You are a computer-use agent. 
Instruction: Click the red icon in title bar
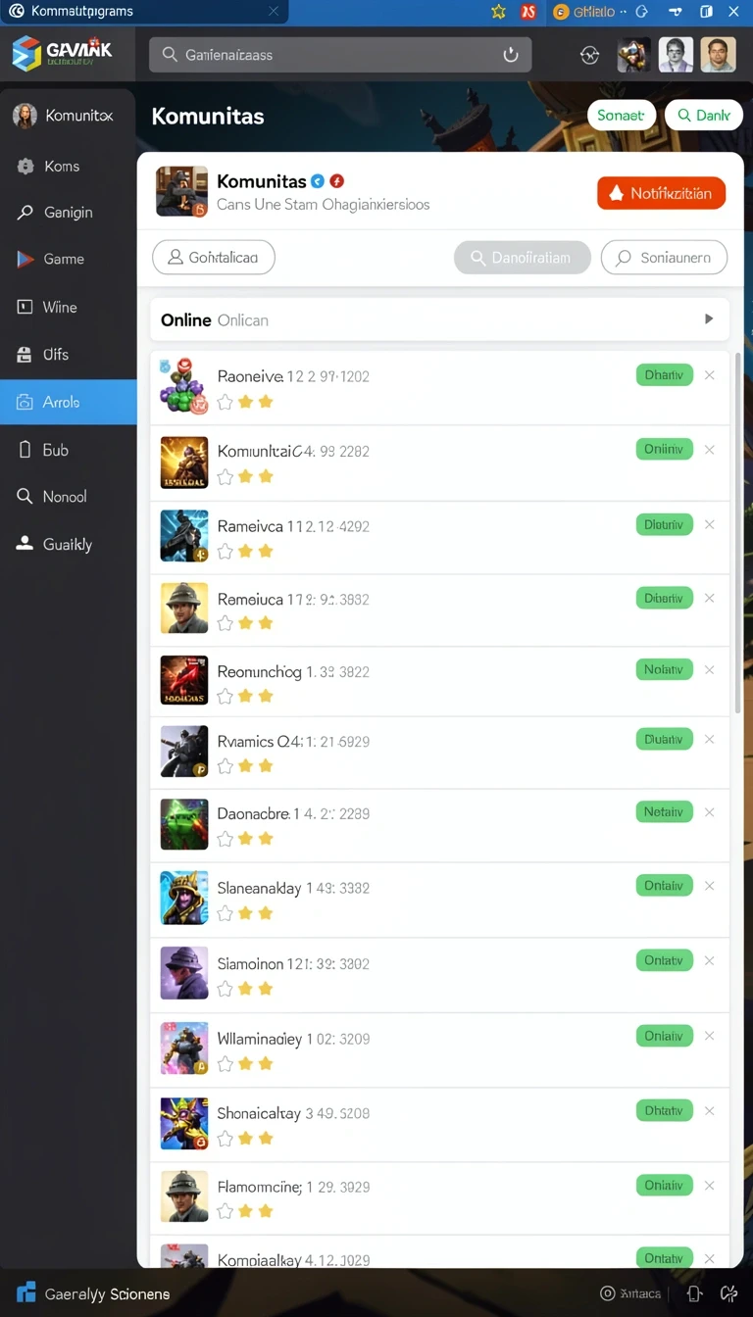pyautogui.click(x=528, y=12)
